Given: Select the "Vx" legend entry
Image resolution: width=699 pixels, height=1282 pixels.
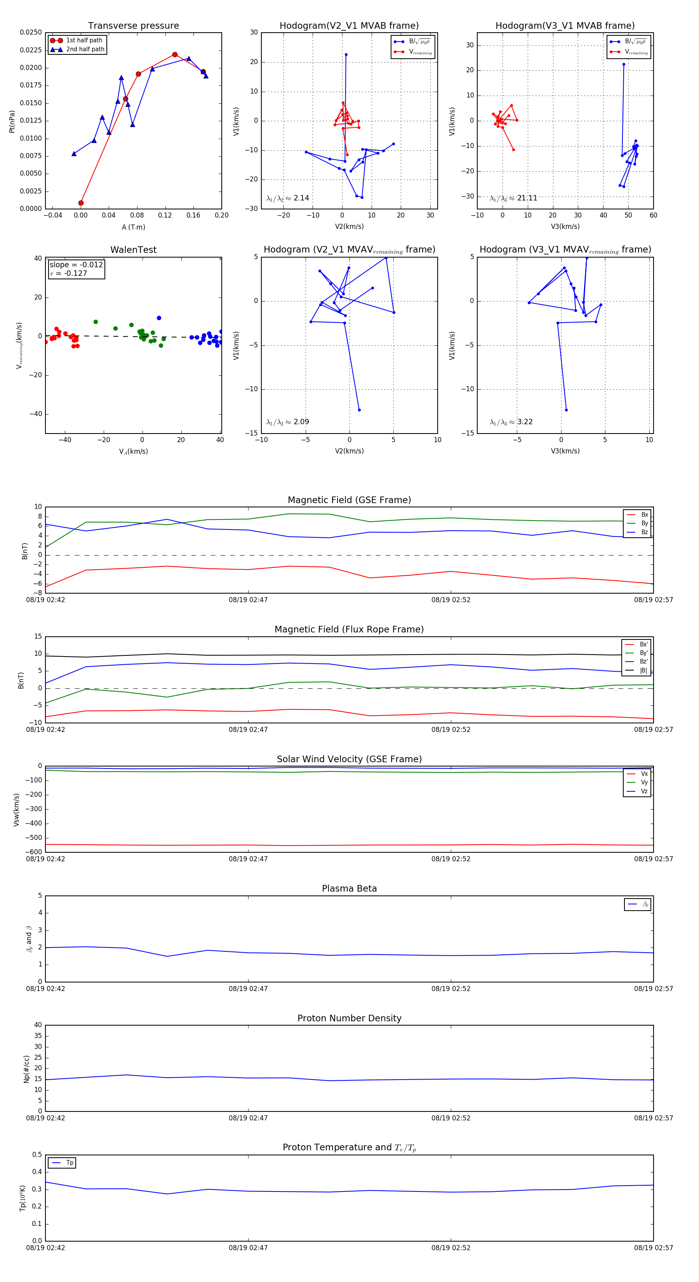Looking at the screenshot, I should pyautogui.click(x=637, y=774).
